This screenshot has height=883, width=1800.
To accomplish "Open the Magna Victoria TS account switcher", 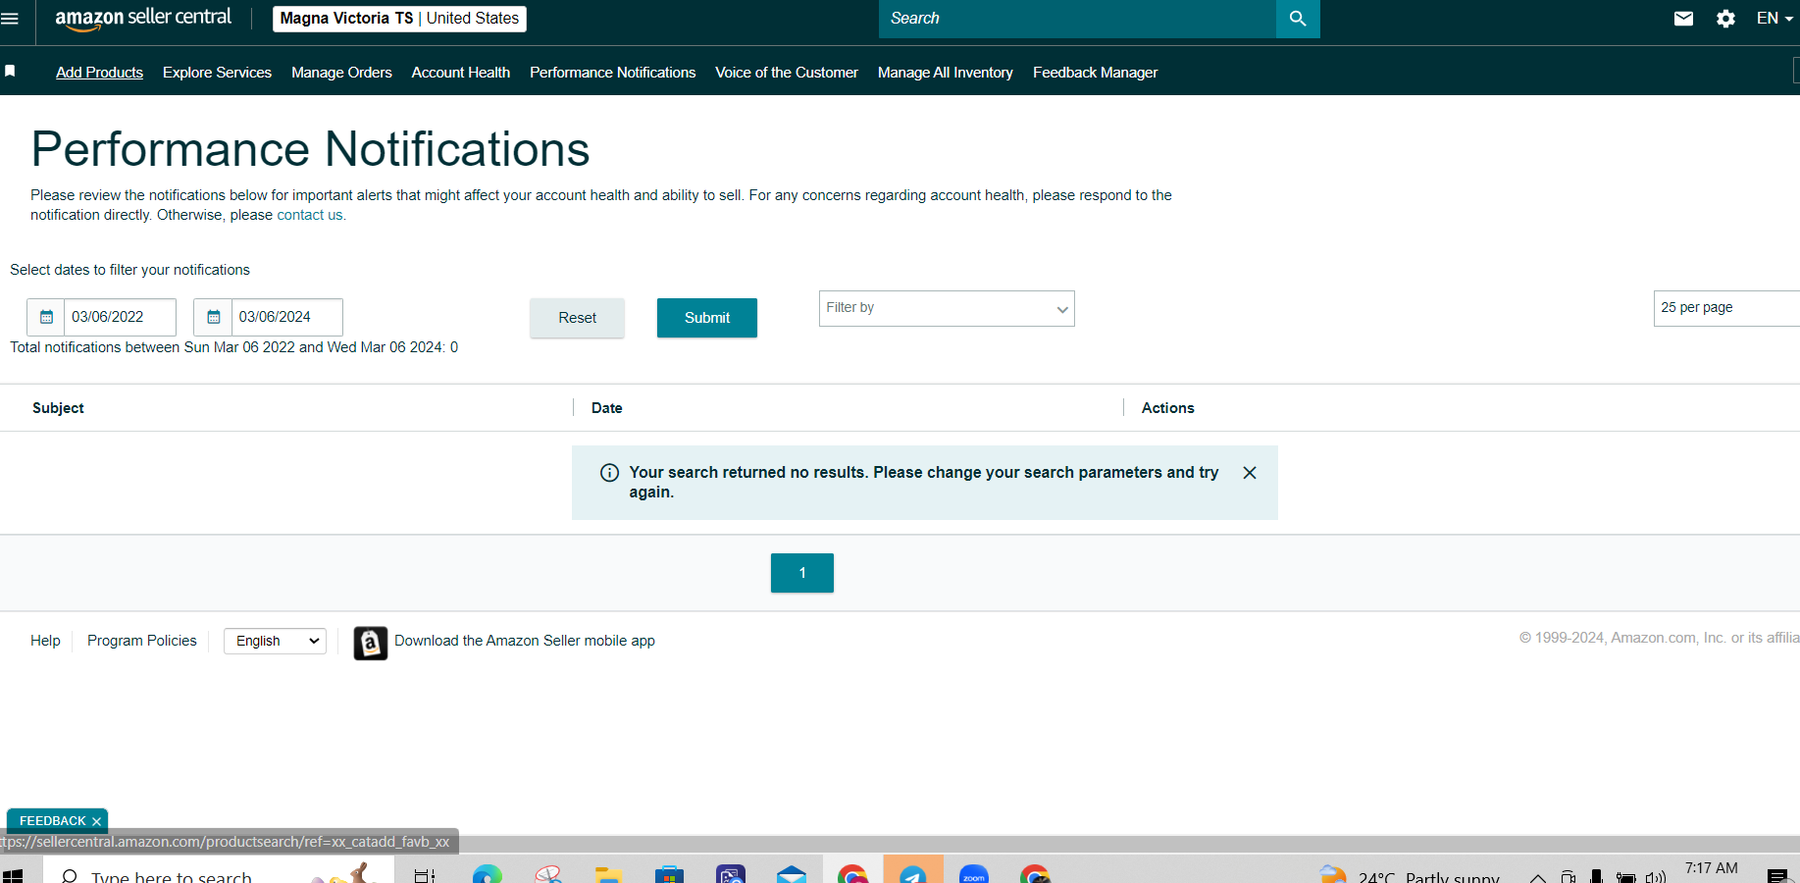I will [399, 19].
